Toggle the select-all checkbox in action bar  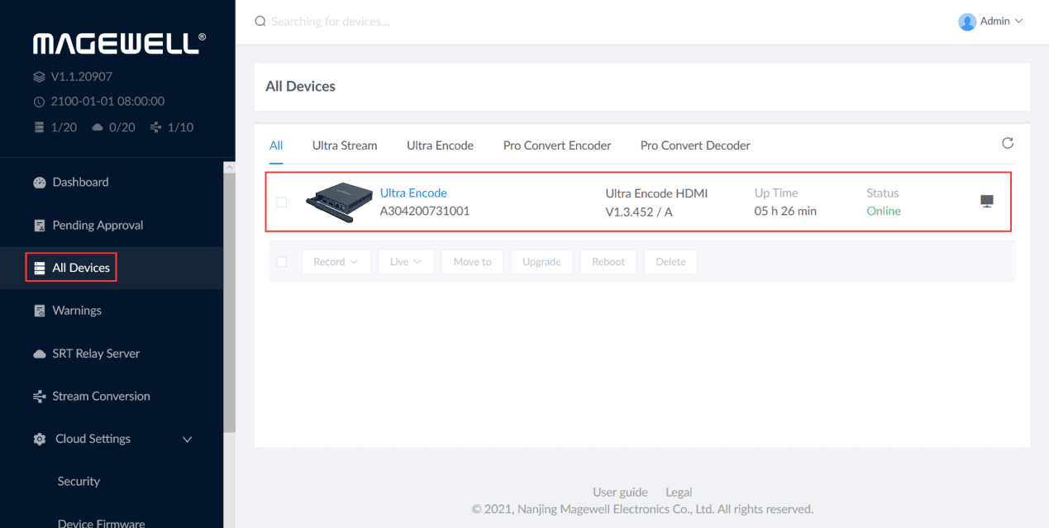[281, 262]
